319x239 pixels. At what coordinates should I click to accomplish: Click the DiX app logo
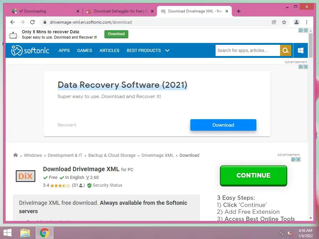26,176
